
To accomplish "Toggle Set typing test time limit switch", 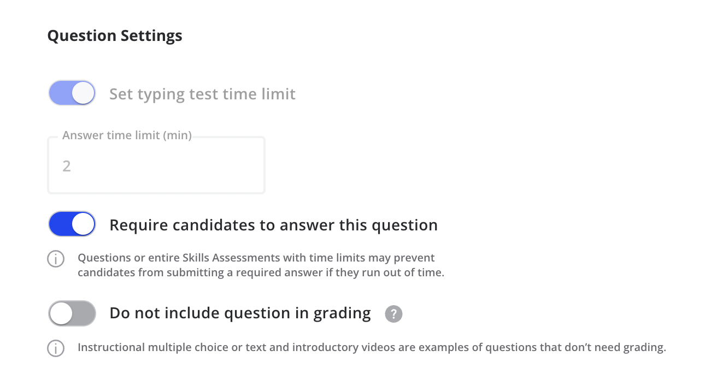I will tap(72, 93).
